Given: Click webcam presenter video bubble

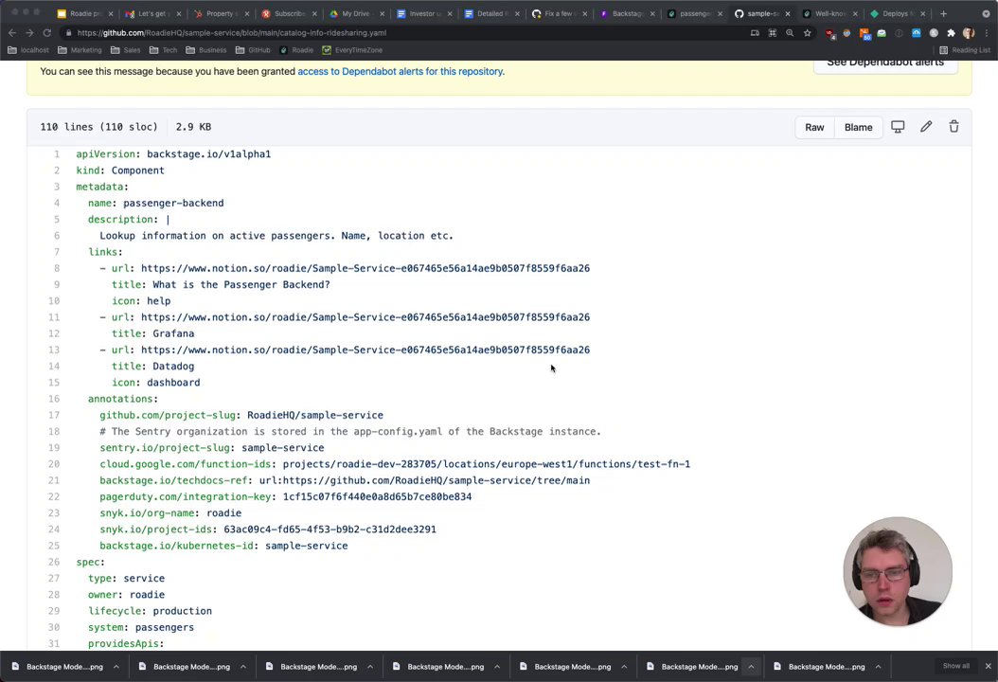Looking at the screenshot, I should tap(898, 571).
